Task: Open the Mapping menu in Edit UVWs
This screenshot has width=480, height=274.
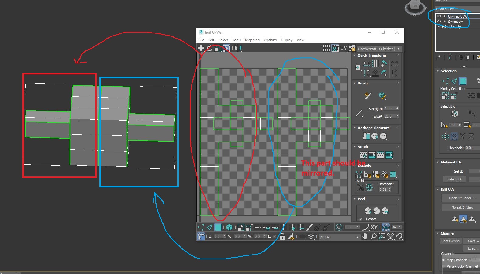Action: tap(252, 40)
